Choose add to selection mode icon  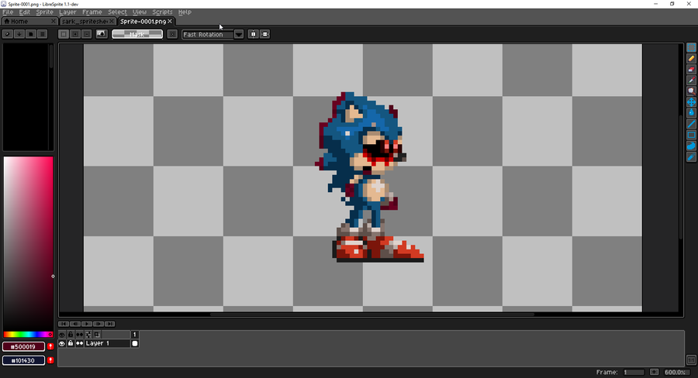[75, 34]
